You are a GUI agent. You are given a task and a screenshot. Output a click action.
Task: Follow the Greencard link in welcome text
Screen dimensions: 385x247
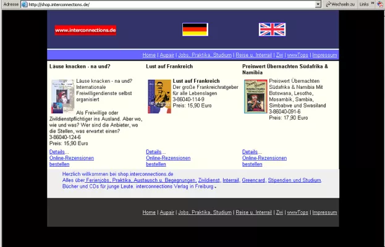[x=253, y=180]
